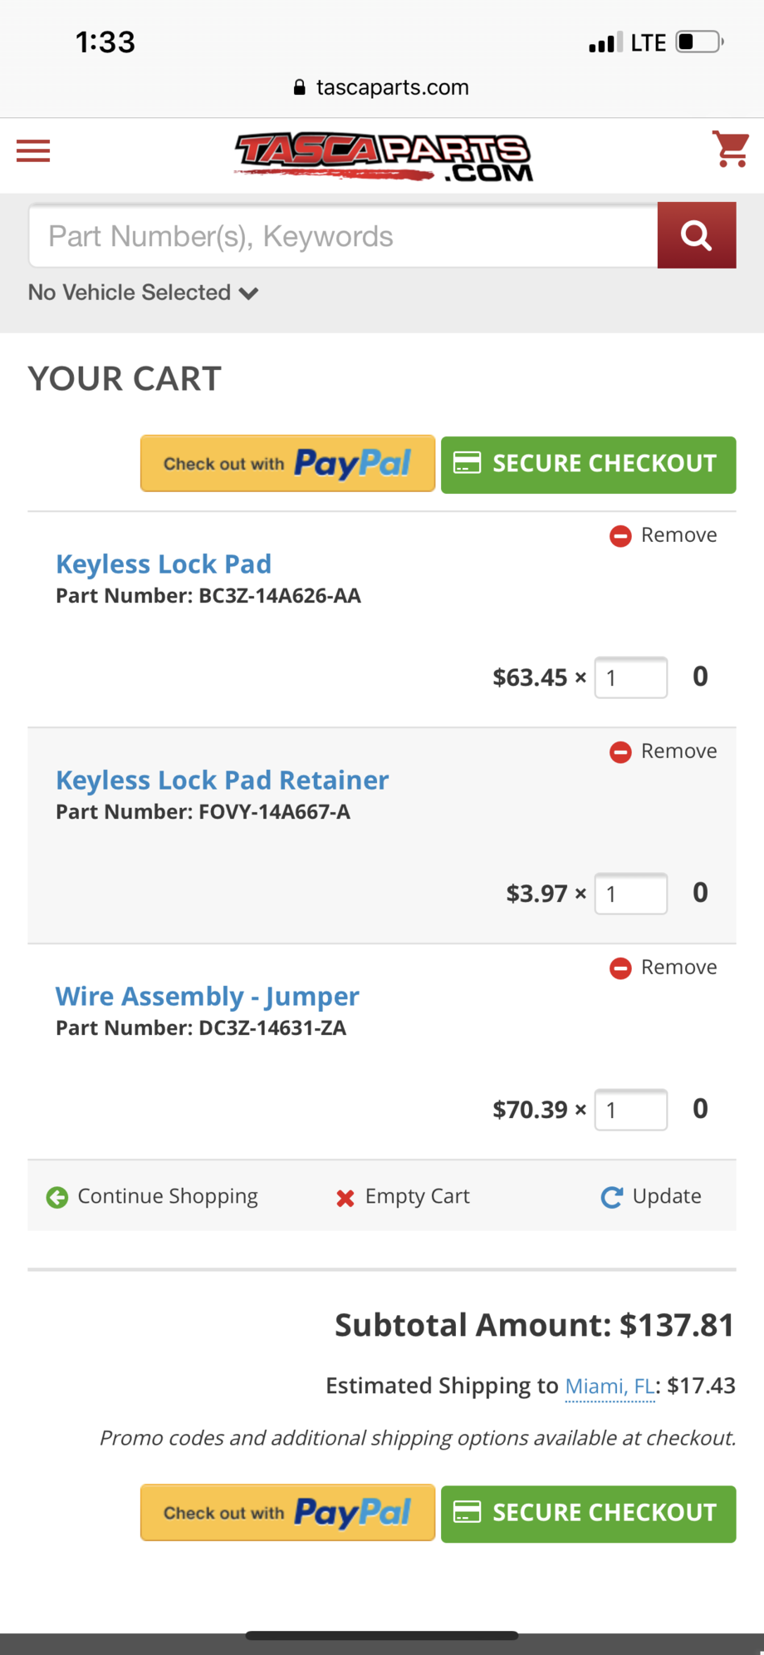Click the bottom PayPal checkout button
The height and width of the screenshot is (1655, 764).
tap(286, 1513)
